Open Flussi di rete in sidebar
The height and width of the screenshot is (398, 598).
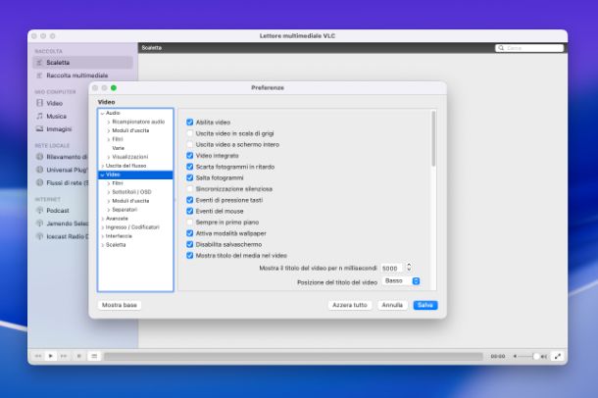[62, 183]
